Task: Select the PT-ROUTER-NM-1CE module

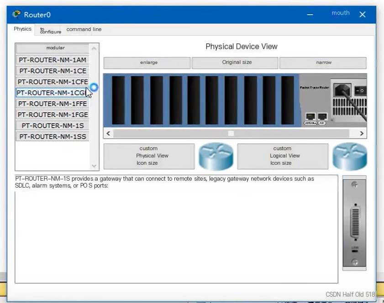Action: pyautogui.click(x=53, y=71)
